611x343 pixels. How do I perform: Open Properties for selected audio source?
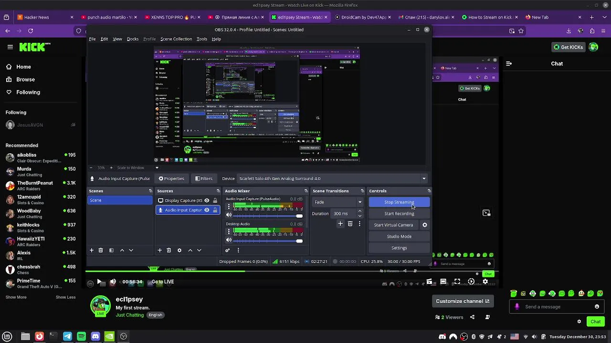pos(171,179)
